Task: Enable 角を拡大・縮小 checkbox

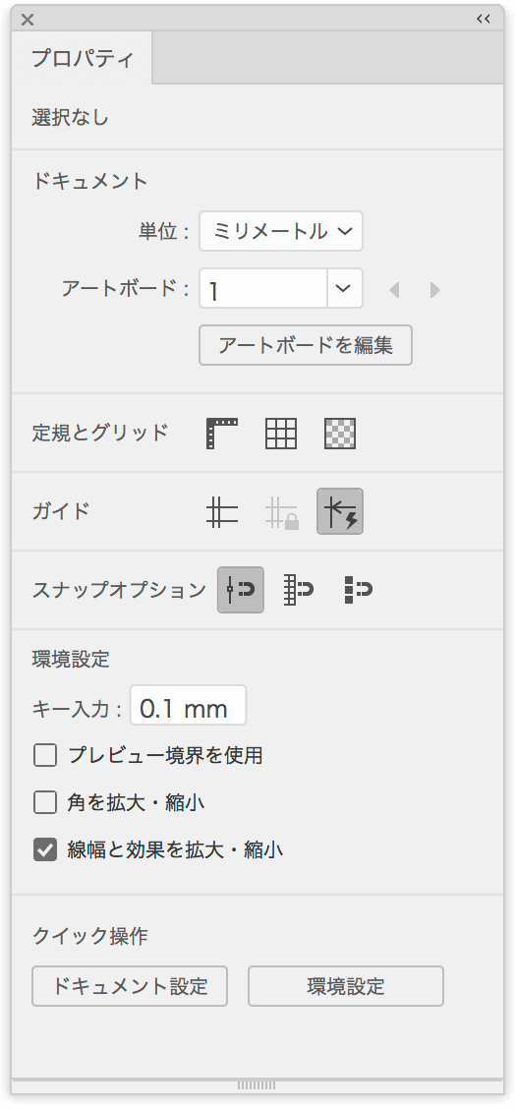Action: 45,803
